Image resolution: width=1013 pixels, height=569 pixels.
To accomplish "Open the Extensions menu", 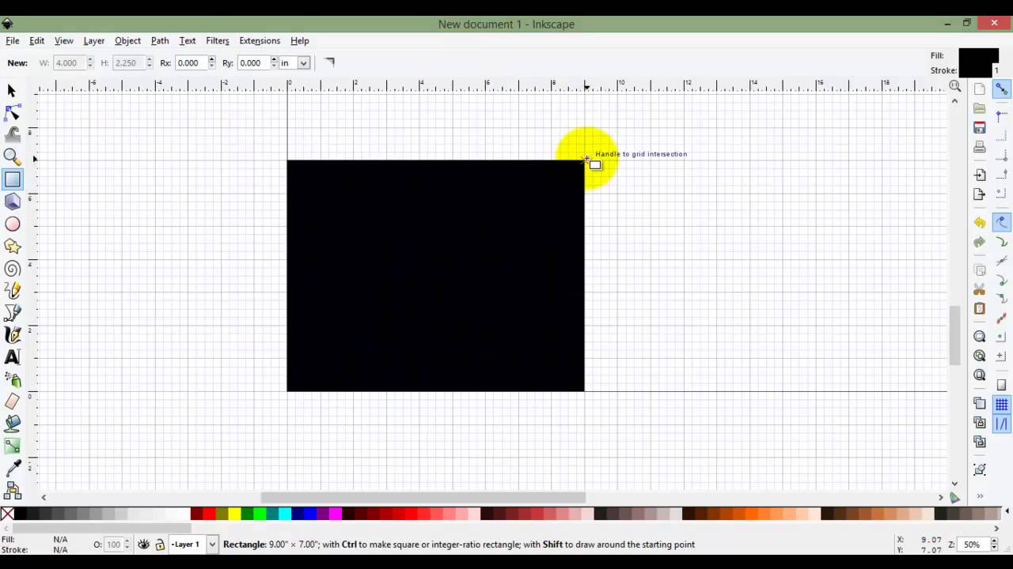I will pos(260,40).
